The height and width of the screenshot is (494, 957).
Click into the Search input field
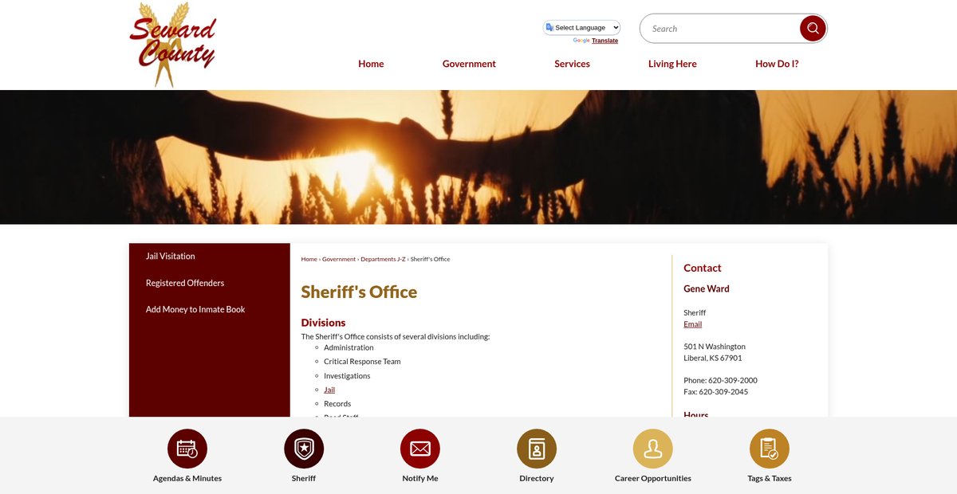tap(722, 28)
